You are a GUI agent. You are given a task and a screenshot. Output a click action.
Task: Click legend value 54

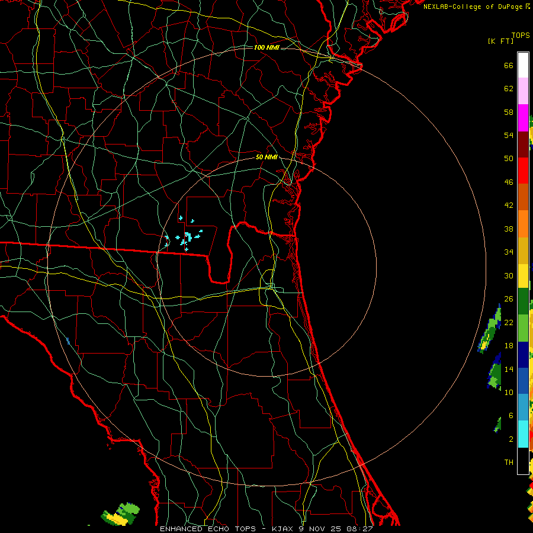point(509,135)
